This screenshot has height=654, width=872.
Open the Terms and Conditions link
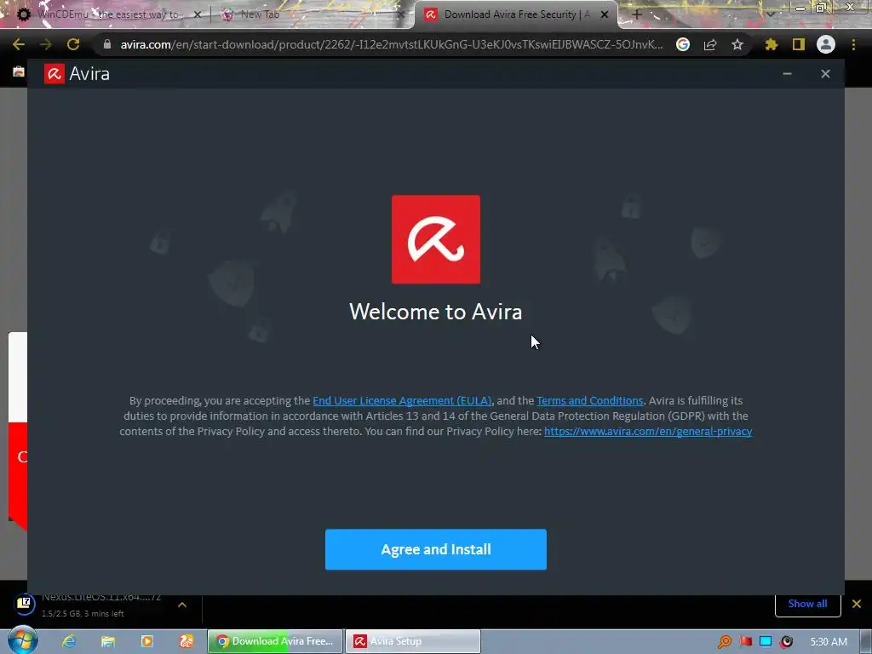[x=589, y=400]
